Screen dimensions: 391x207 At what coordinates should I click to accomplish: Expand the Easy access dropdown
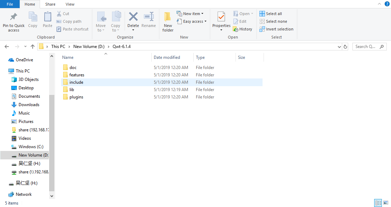192,21
